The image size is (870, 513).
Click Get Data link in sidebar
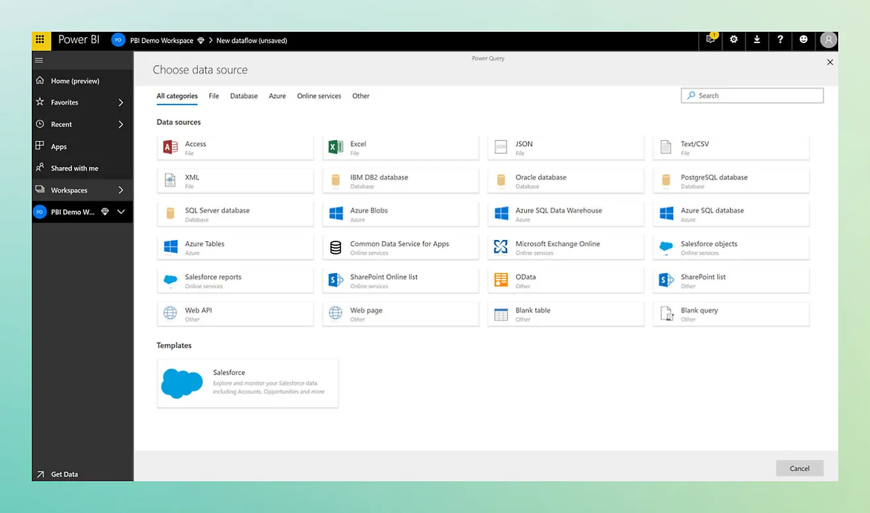[x=64, y=474]
